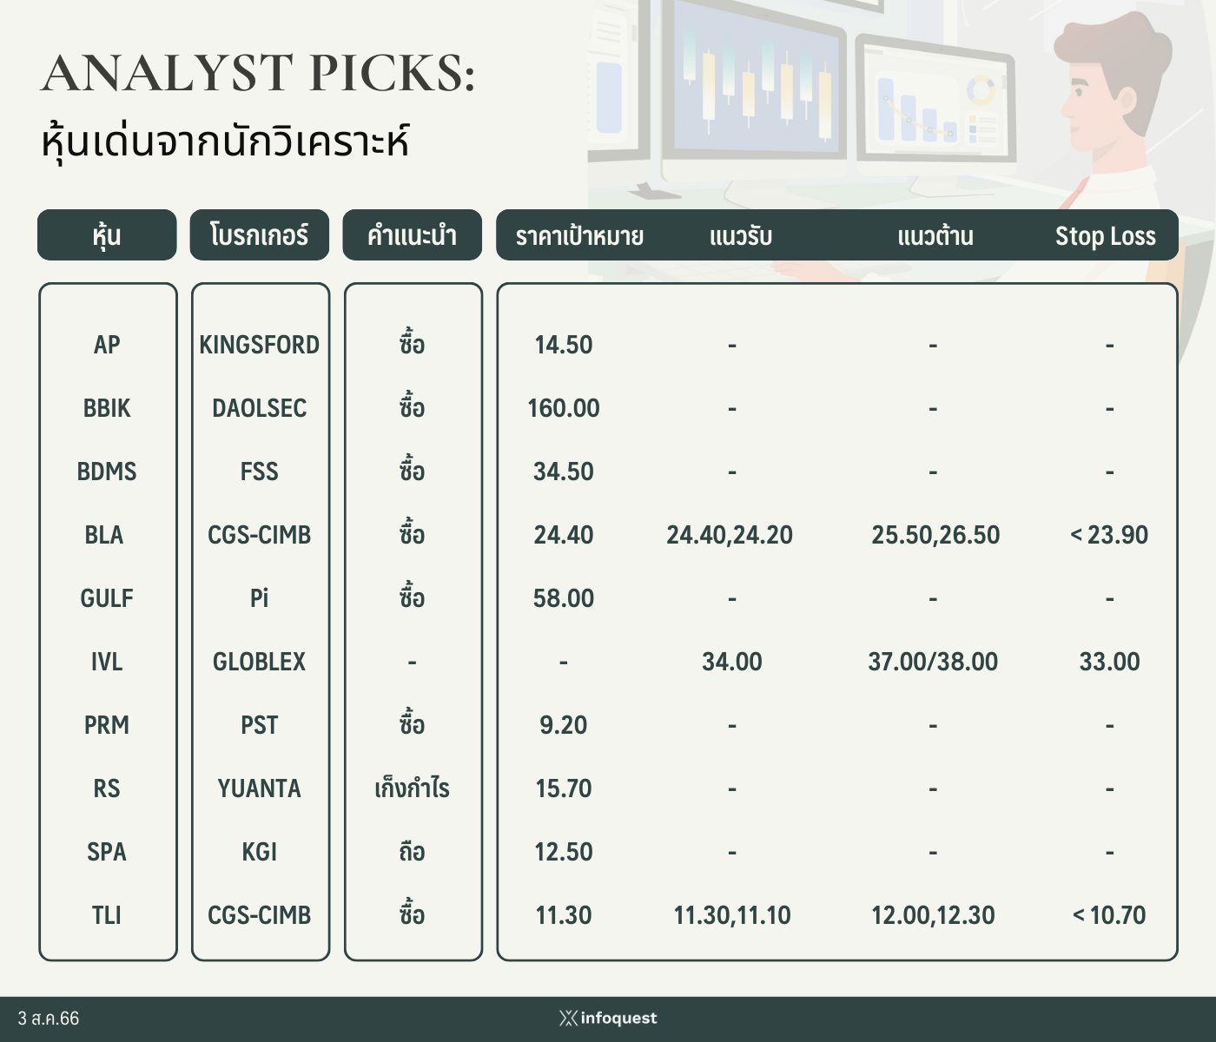Click the หุ้น column header
The image size is (1216, 1042).
pyautogui.click(x=107, y=234)
